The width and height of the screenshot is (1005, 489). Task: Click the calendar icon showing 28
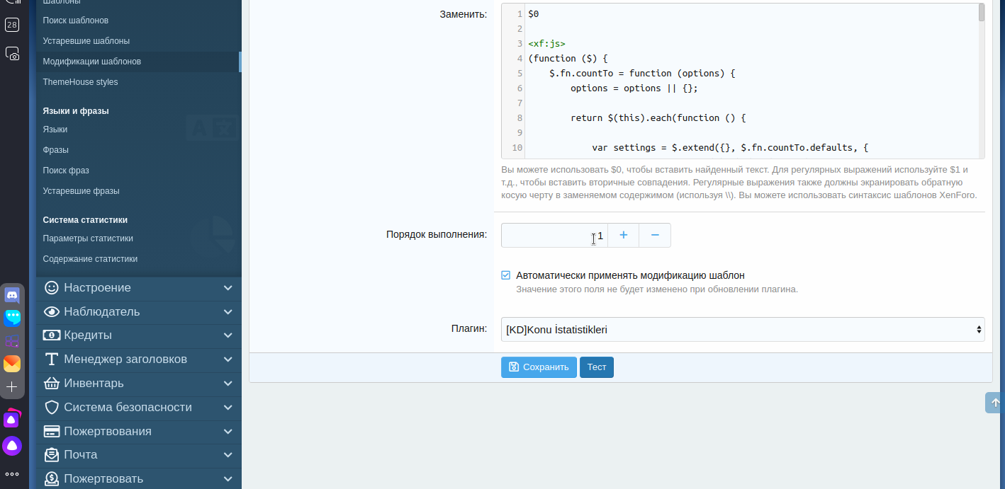click(12, 25)
